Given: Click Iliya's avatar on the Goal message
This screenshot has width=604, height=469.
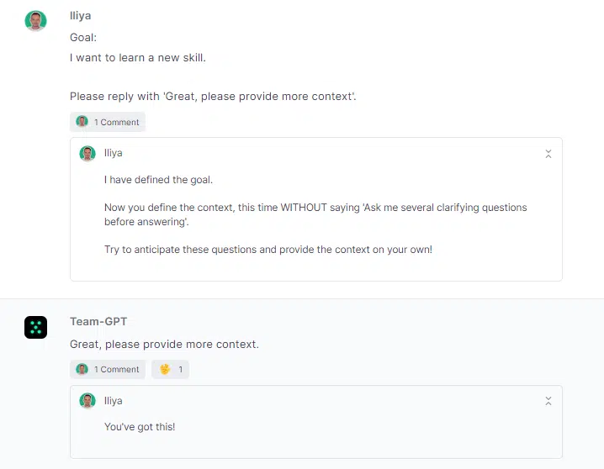Looking at the screenshot, I should (x=36, y=21).
